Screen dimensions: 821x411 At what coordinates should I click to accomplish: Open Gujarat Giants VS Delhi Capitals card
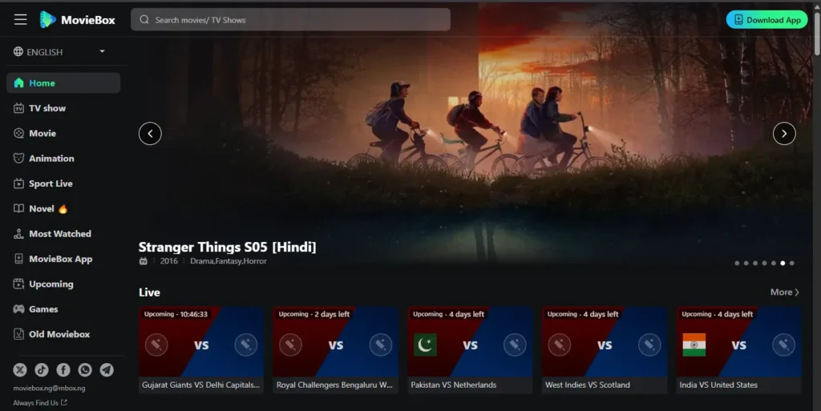click(201, 350)
